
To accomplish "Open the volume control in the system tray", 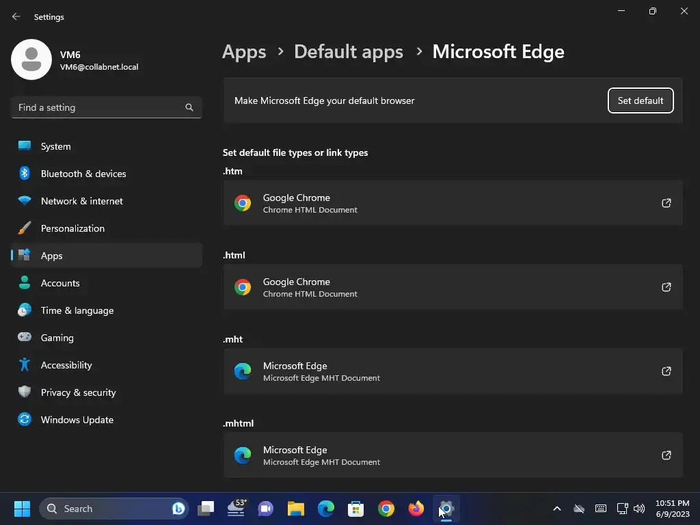I will (639, 509).
